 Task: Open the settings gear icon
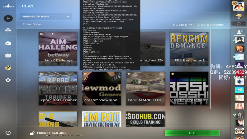coord(8,80)
